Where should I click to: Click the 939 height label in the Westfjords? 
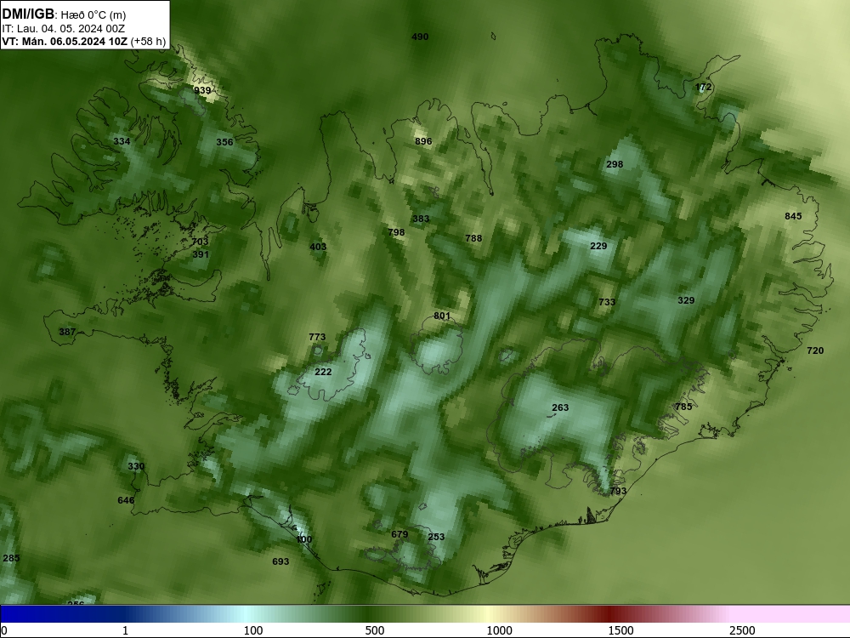click(x=202, y=90)
